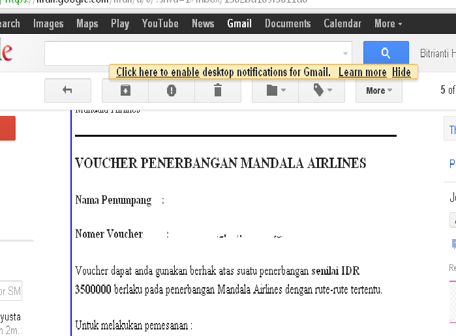This screenshot has height=336, width=456.
Task: Open Documents in the Google bar
Action: pos(288,23)
